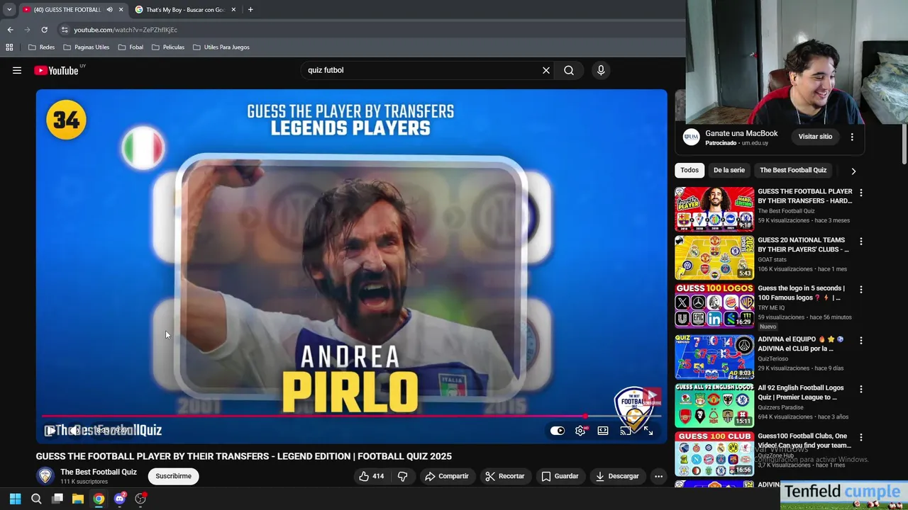Open options for 'Guess the logo' video
Viewport: 908px width, 510px height.
coord(861,290)
